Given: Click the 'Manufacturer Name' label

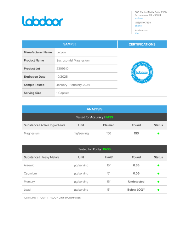Looking at the screenshot, I should click(x=38, y=52).
